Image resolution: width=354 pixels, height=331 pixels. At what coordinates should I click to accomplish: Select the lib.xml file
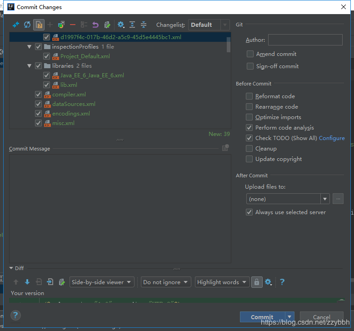click(69, 85)
